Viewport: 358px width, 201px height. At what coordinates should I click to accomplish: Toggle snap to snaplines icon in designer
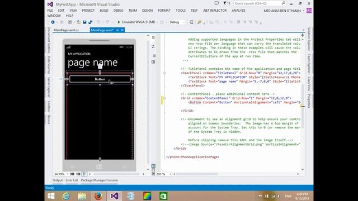click(84, 174)
